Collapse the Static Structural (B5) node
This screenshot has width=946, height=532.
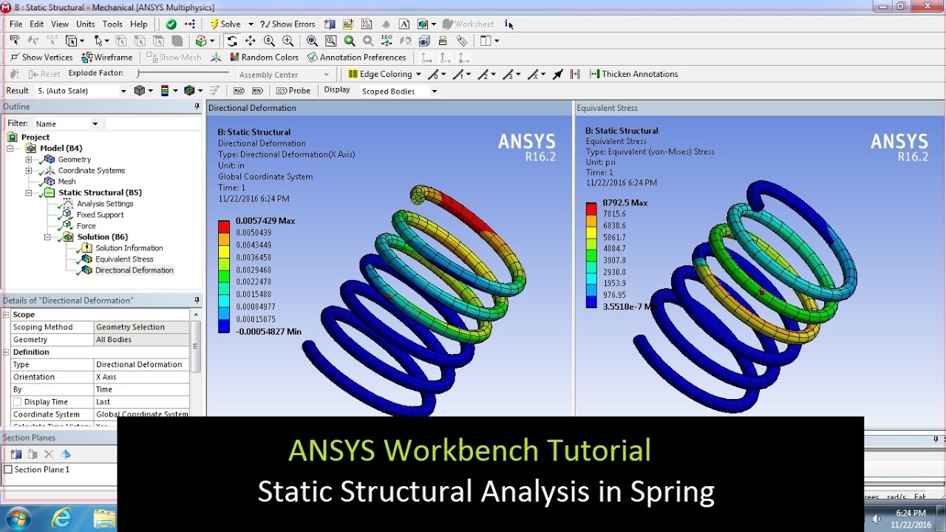tap(29, 193)
